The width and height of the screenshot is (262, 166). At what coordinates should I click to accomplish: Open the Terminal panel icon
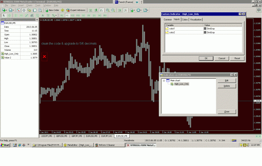[34, 10]
